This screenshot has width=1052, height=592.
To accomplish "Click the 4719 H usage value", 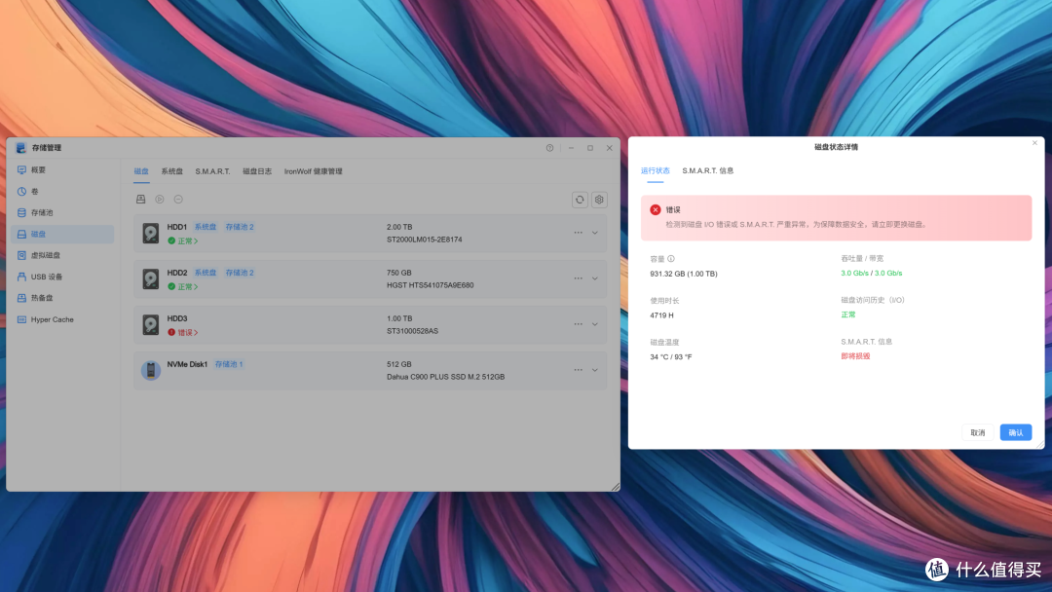I will (661, 315).
